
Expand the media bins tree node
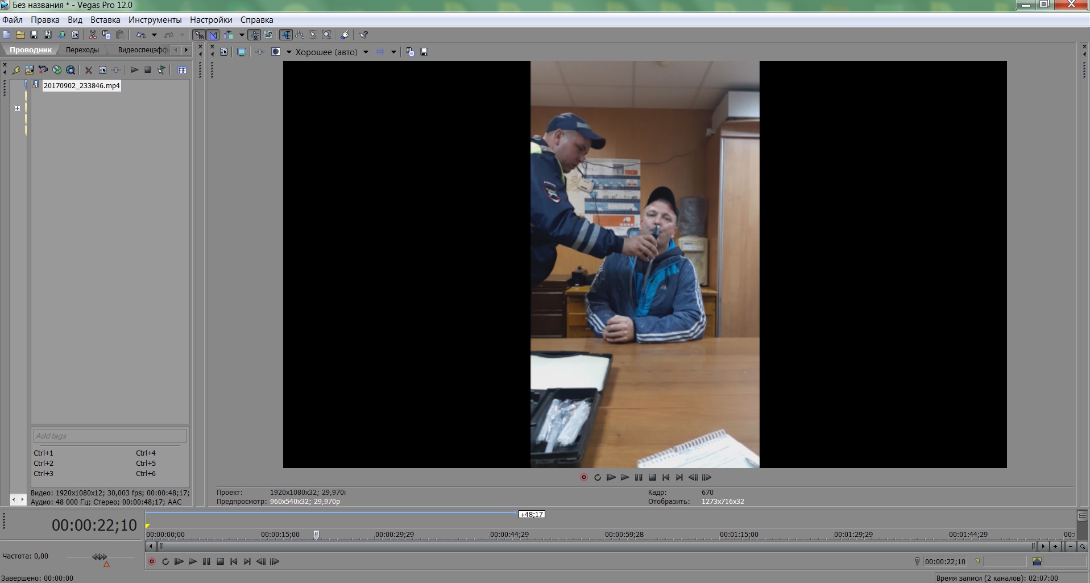click(x=17, y=108)
